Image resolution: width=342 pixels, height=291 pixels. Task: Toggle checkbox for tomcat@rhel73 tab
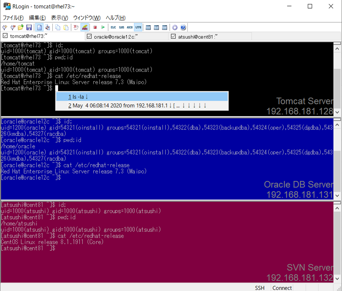pos(5,36)
